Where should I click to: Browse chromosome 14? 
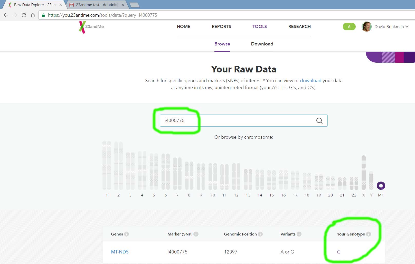[x=260, y=180]
